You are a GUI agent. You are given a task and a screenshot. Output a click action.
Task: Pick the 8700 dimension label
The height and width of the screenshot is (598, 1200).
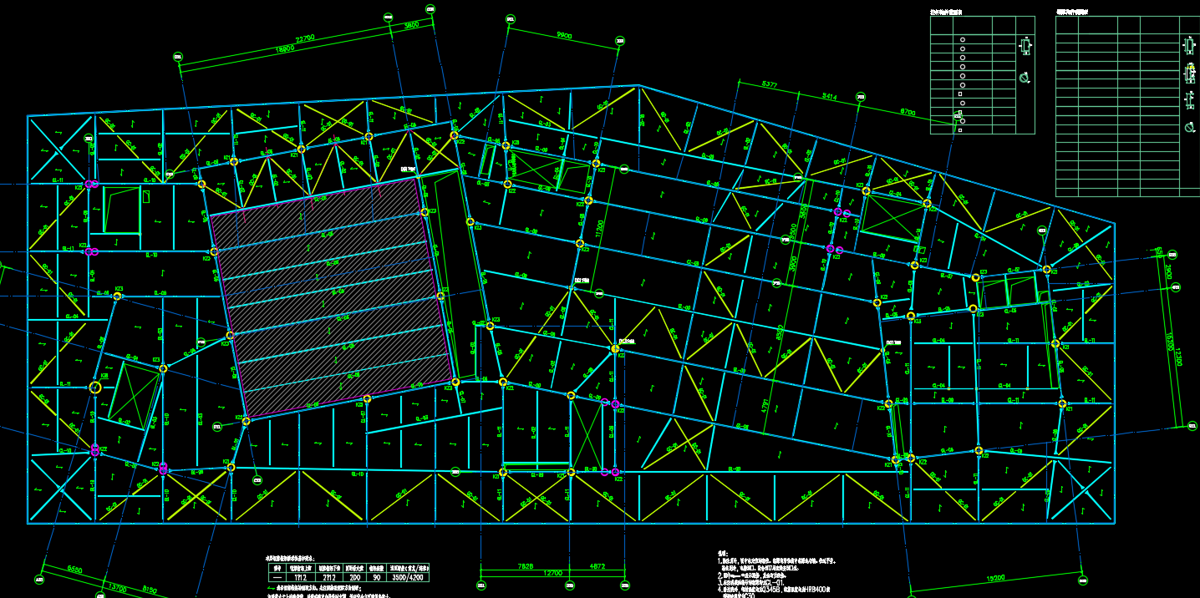[908, 111]
